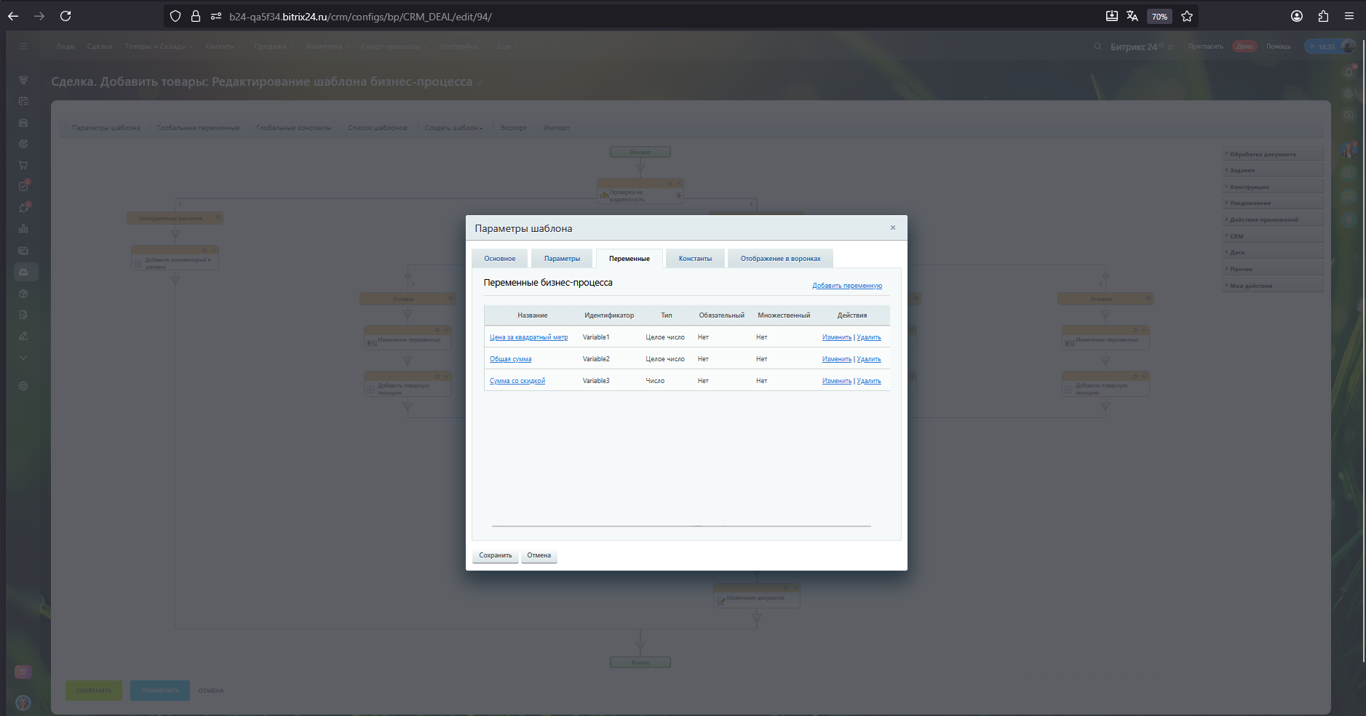Bookmark this page with the star icon
Screen dimensions: 1366x716
[1187, 16]
